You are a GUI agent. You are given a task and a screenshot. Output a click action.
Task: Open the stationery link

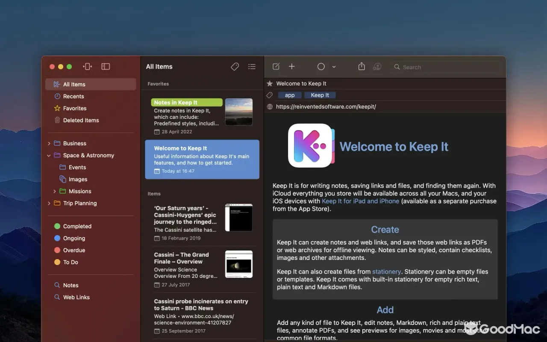click(x=386, y=271)
